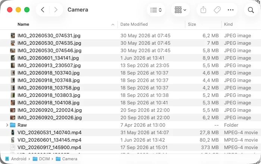Click the Camera window title
The image size is (261, 164).
click(x=78, y=10)
